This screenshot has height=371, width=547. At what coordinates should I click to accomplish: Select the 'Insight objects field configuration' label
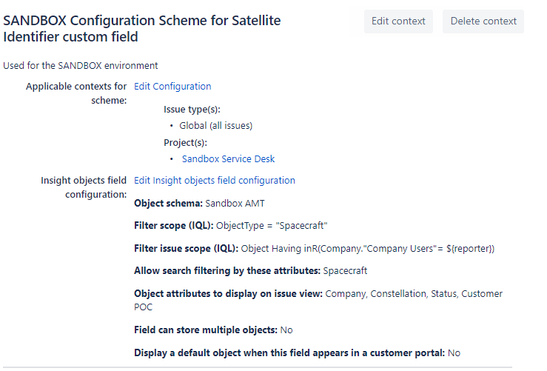pos(84,187)
